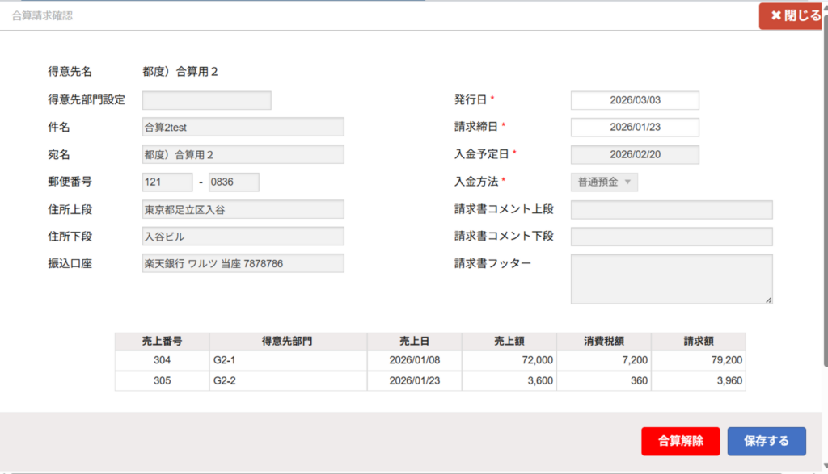Open the 入金方法 dropdown

(604, 182)
